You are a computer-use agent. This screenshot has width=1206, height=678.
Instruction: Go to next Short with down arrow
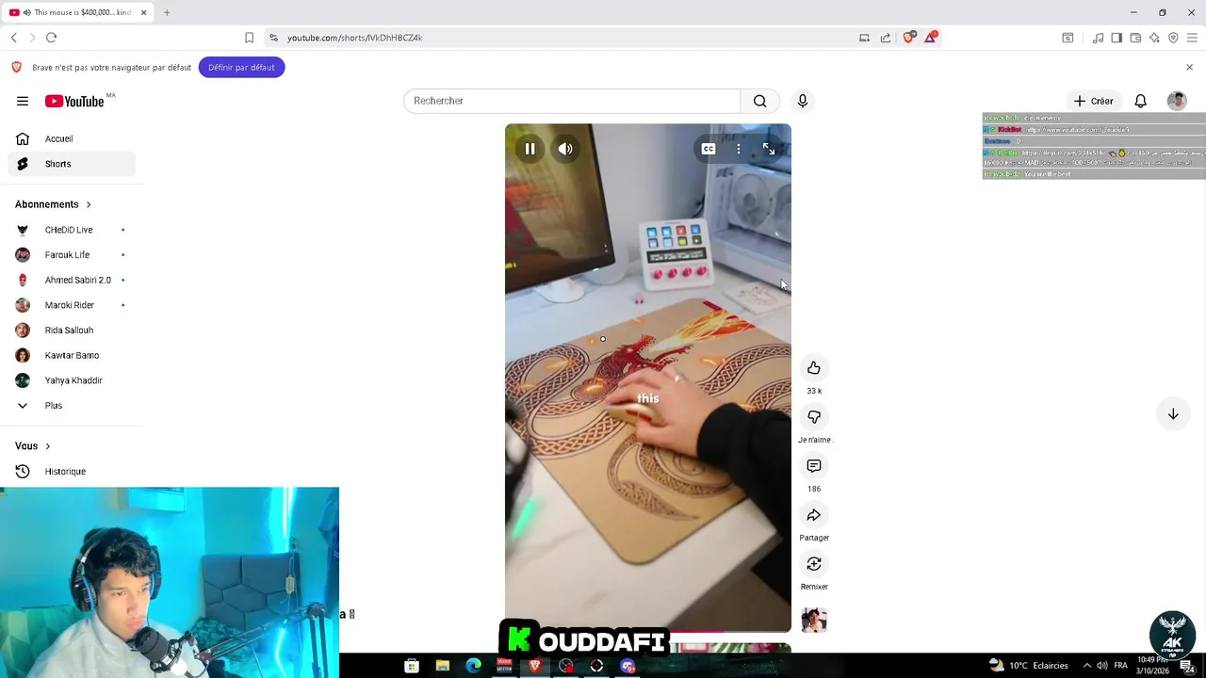pos(1173,414)
